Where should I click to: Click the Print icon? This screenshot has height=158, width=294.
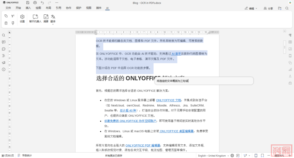click(35, 2)
